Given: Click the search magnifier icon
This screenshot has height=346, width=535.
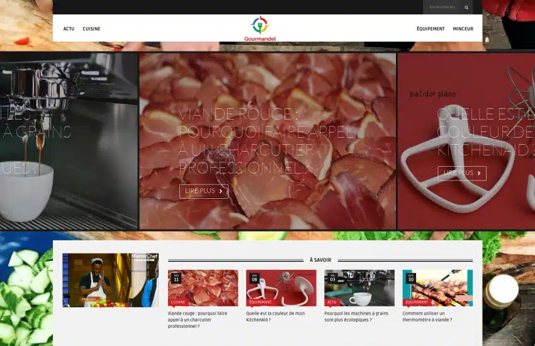Looking at the screenshot, I should click(466, 8).
